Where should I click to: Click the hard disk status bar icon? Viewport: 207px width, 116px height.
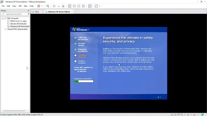click(172, 115)
